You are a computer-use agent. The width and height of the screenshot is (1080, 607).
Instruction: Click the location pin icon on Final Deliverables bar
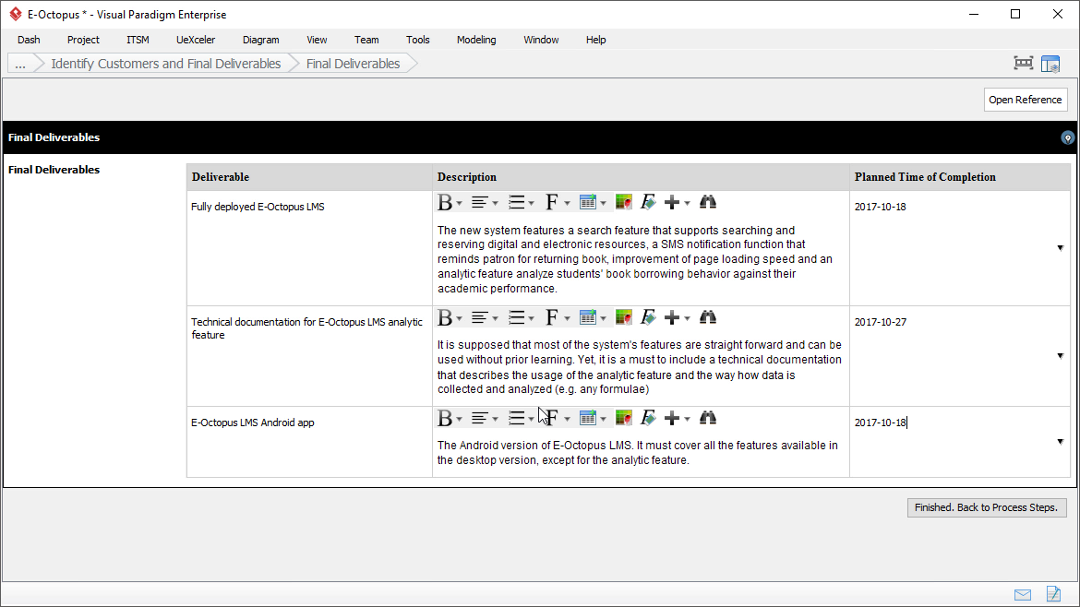pos(1068,137)
